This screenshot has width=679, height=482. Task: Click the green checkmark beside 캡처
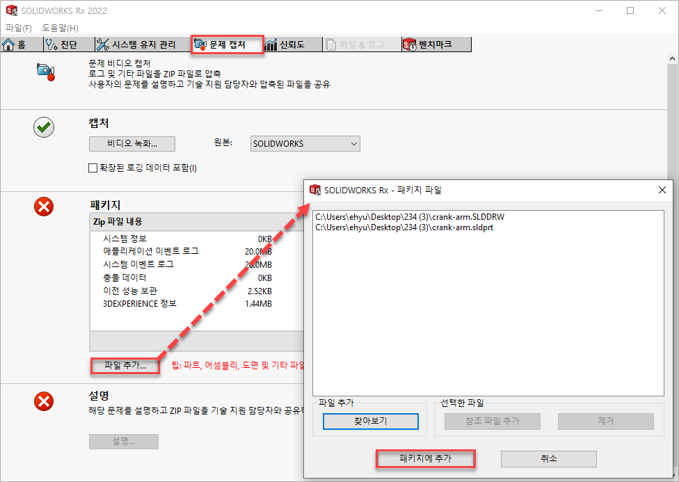point(44,127)
